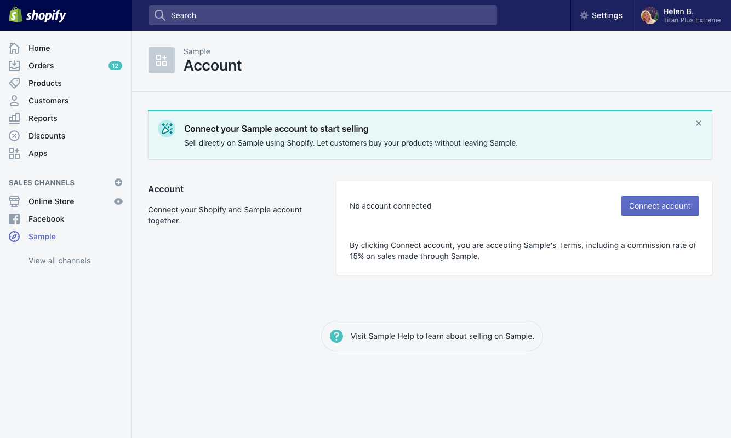Add a sales channel with plus icon

tap(118, 182)
